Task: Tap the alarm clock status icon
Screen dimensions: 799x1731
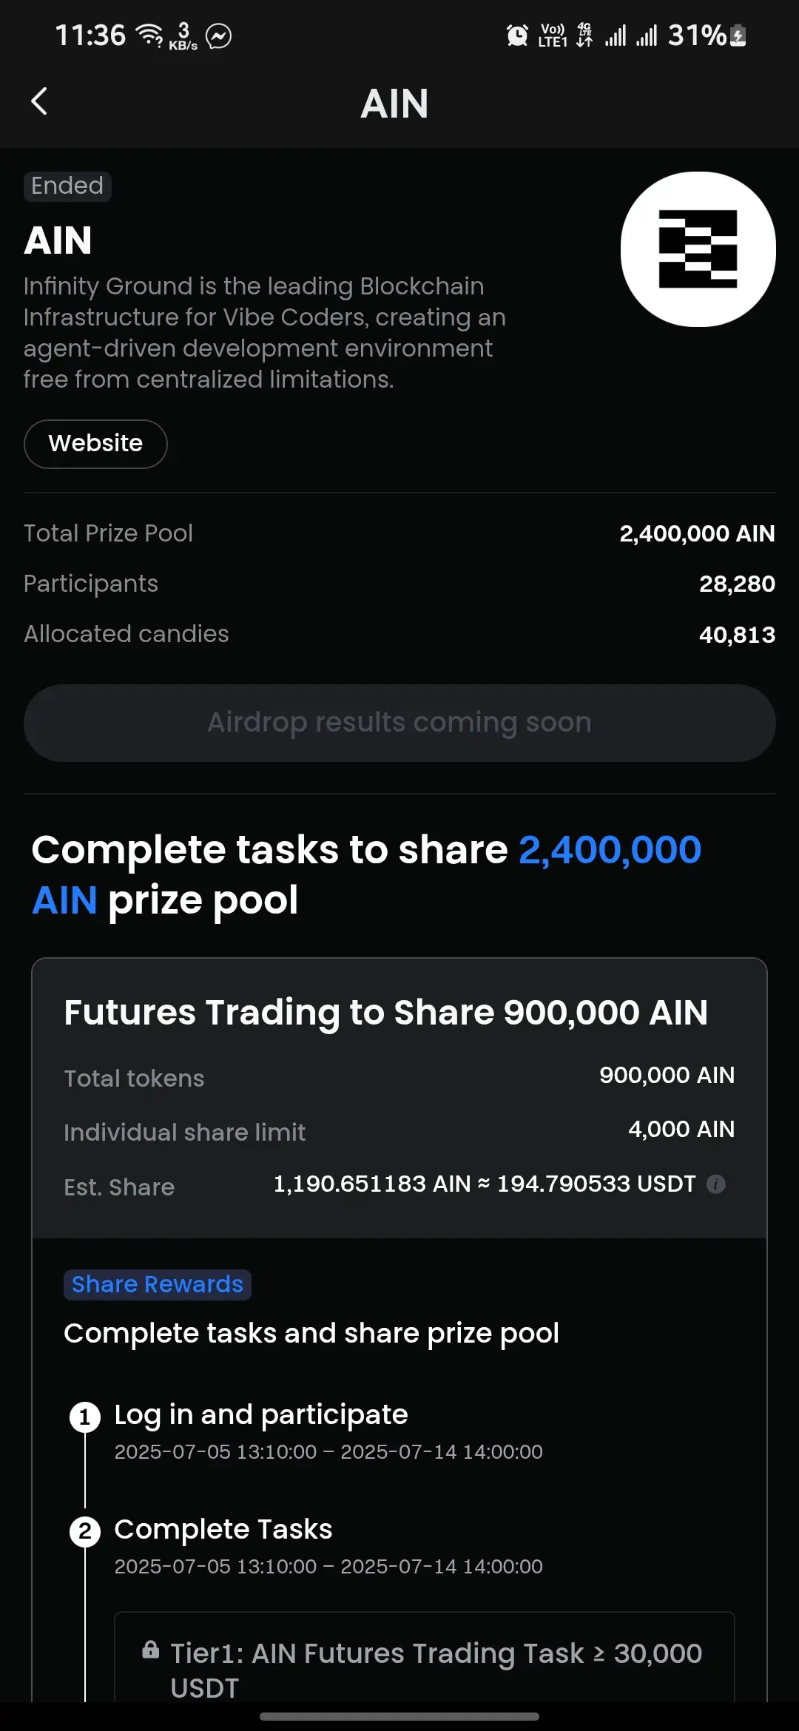Action: [x=517, y=35]
